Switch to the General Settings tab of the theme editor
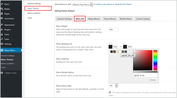177x98 pixels. tap(64, 19)
